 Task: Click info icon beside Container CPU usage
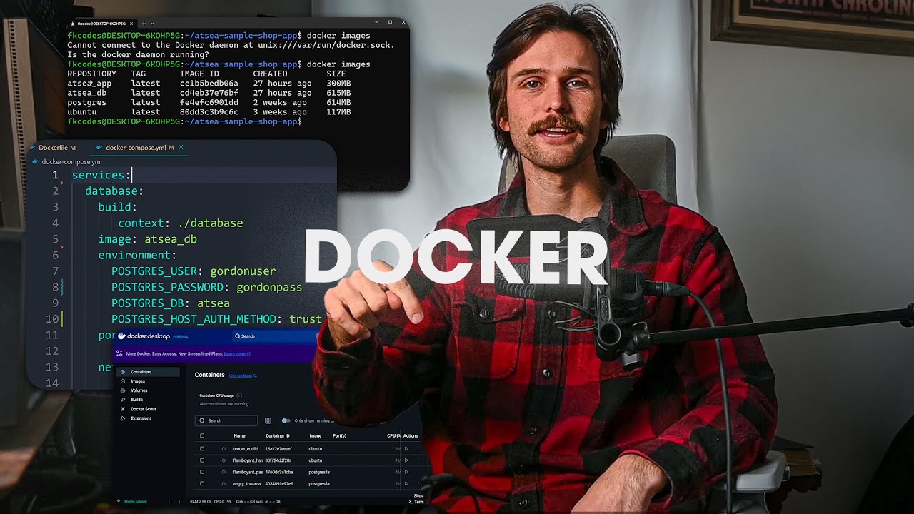[239, 395]
